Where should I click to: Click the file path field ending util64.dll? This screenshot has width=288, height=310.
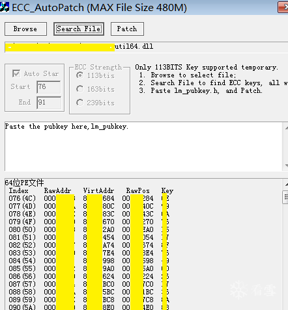pos(146,47)
